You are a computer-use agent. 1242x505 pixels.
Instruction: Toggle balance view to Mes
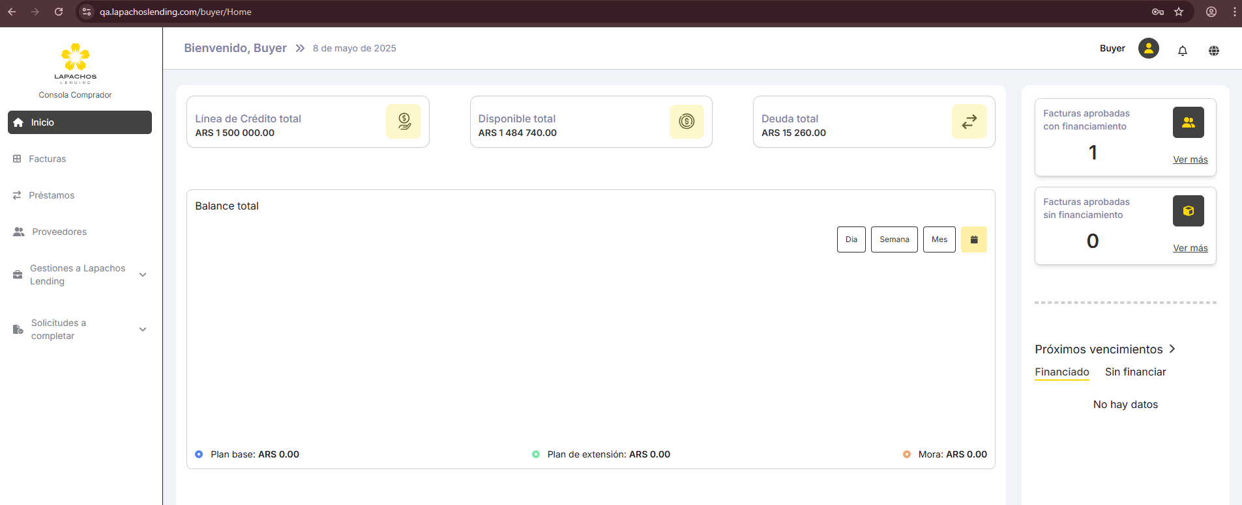939,239
